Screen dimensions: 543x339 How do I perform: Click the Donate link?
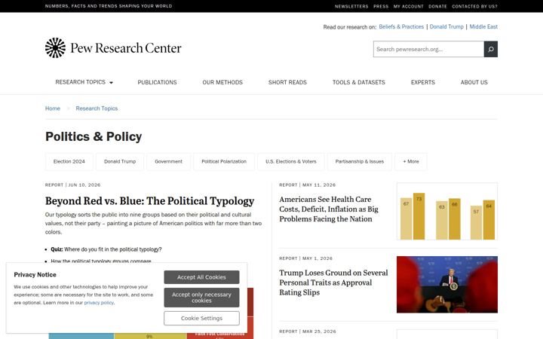[x=437, y=6]
